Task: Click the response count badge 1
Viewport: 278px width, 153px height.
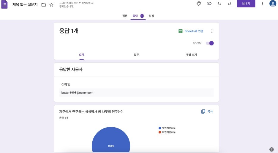Action: 142,16
